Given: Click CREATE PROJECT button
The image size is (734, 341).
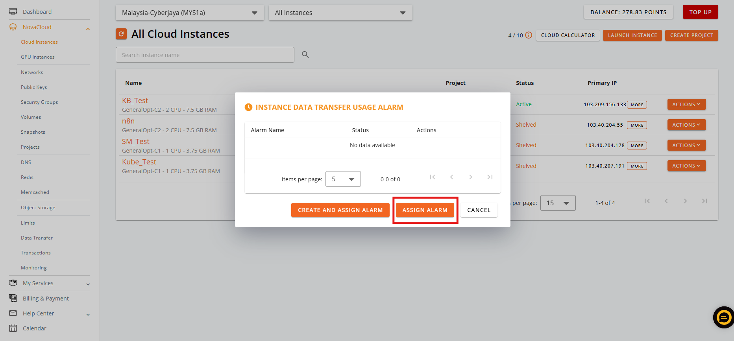Looking at the screenshot, I should pyautogui.click(x=691, y=35).
